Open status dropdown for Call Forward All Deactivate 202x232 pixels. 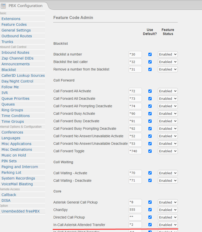pyautogui.click(x=168, y=99)
